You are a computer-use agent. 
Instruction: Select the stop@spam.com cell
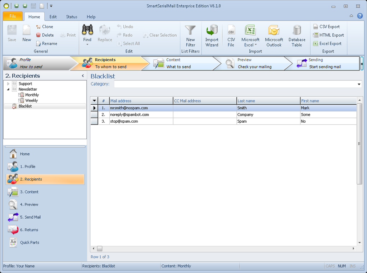click(x=141, y=121)
